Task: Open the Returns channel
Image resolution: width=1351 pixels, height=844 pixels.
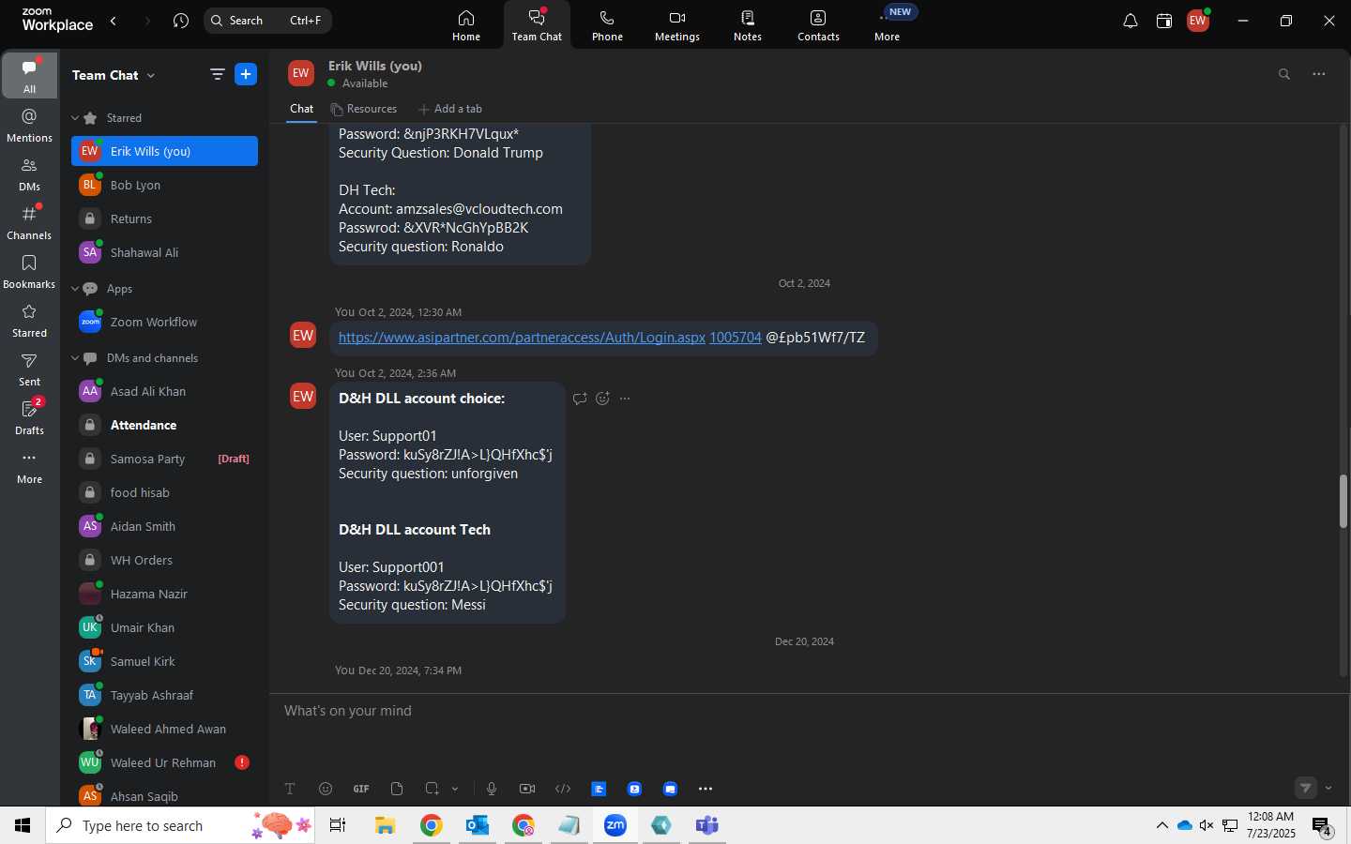Action: 164,219
